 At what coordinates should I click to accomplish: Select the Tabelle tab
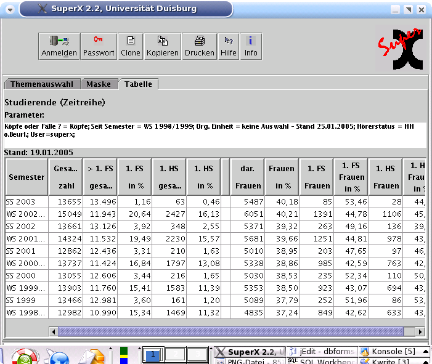pos(138,84)
